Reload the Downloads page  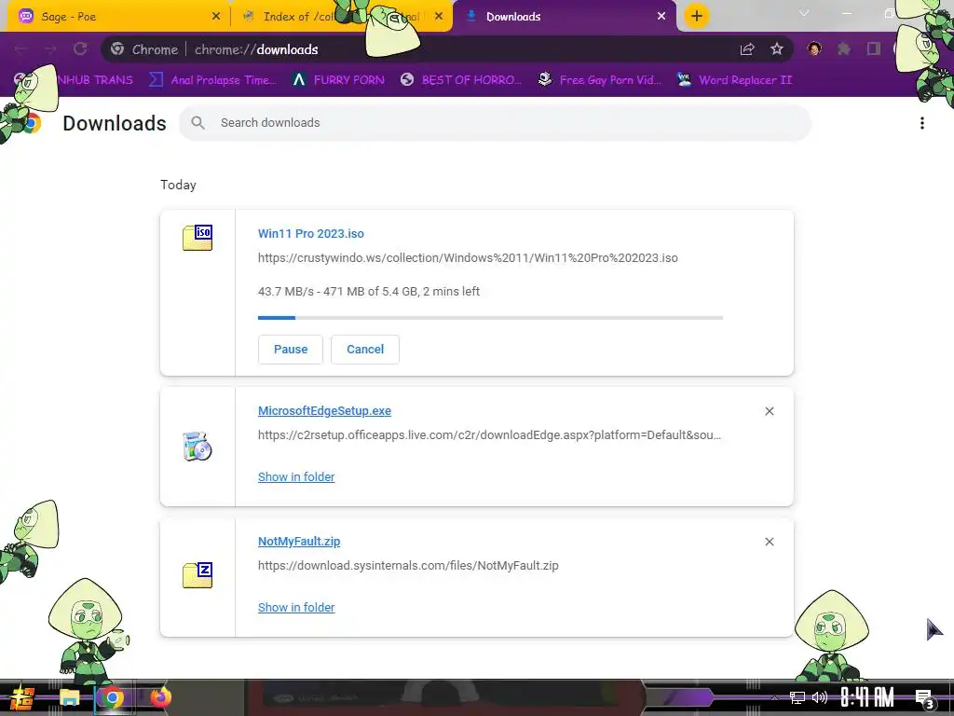pyautogui.click(x=80, y=49)
